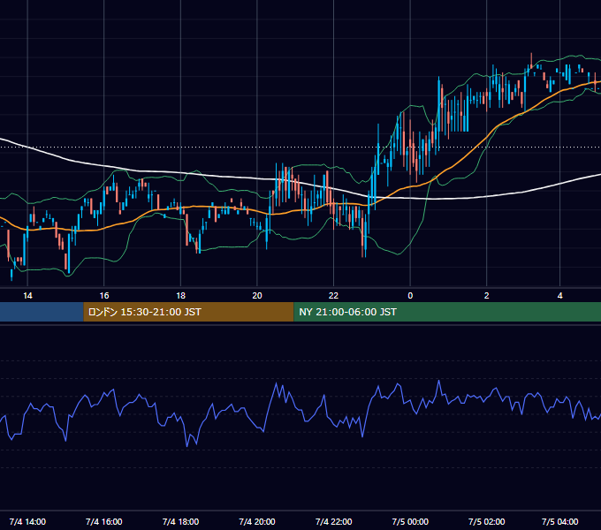This screenshot has height=530, width=601.
Task: Click the 4 hour axis label
Action: [560, 296]
